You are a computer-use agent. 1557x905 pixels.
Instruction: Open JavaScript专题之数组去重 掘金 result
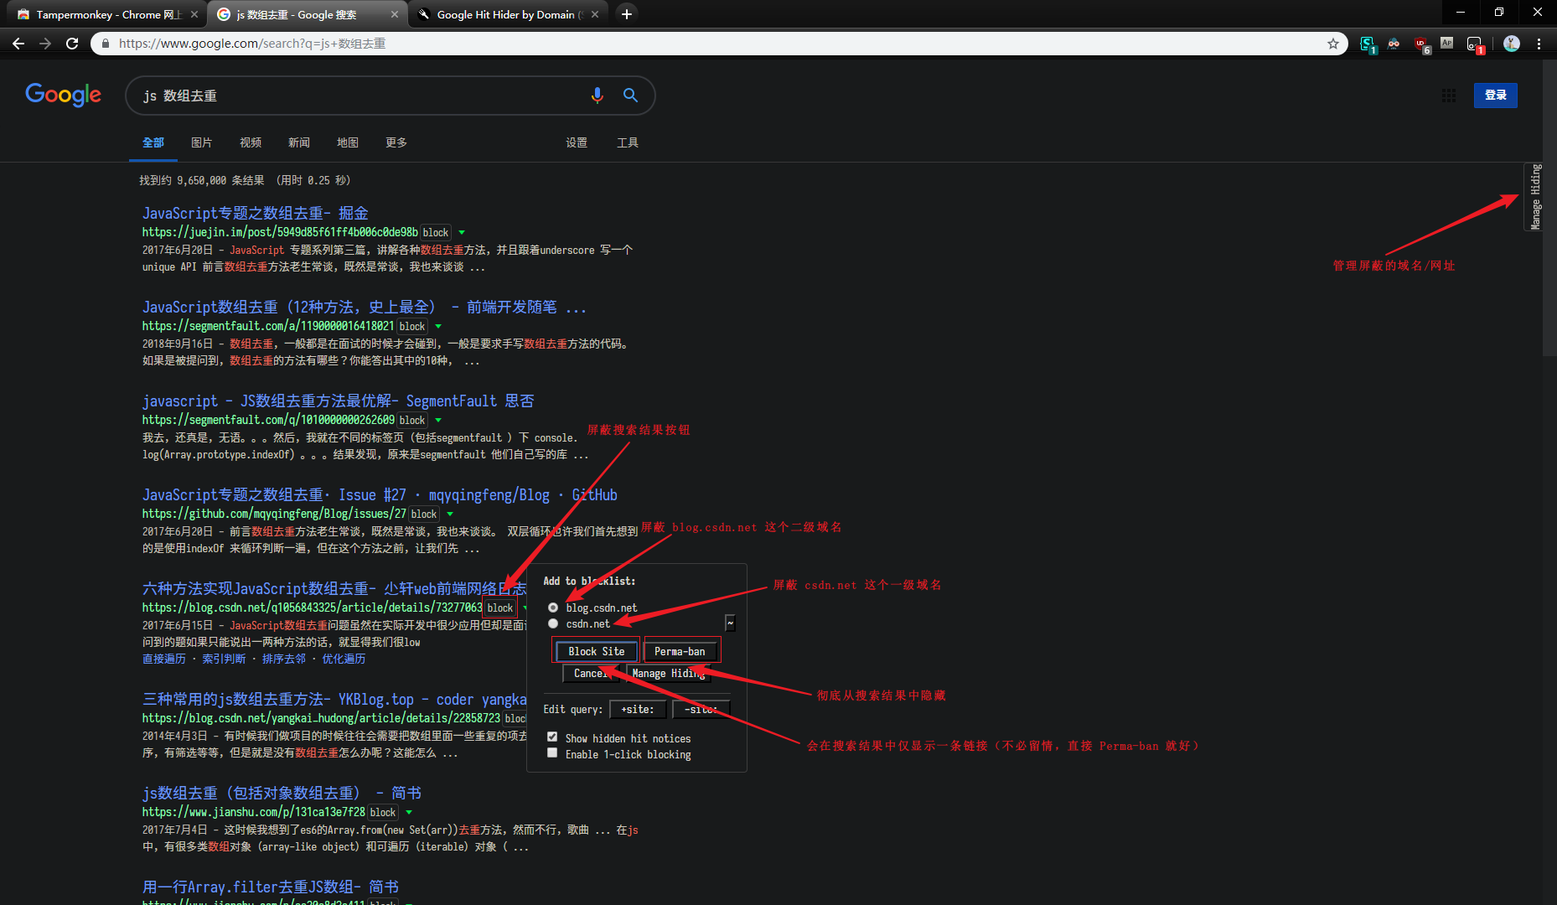[256, 213]
